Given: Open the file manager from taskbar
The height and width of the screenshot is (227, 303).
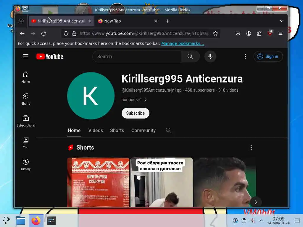Looking at the screenshot, I should [x=21, y=220].
